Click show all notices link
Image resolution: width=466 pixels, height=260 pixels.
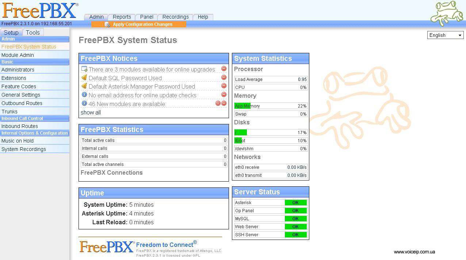coord(91,112)
